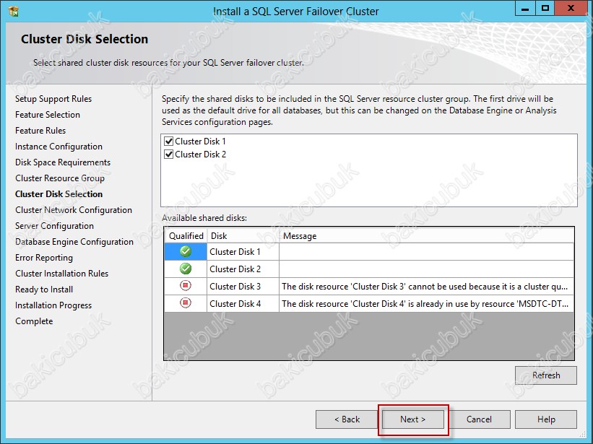The width and height of the screenshot is (593, 444).
Task: Minimize the setup window
Action: pyautogui.click(x=525, y=9)
